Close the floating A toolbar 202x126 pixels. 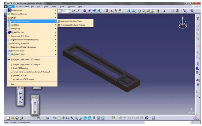click(x=37, y=97)
